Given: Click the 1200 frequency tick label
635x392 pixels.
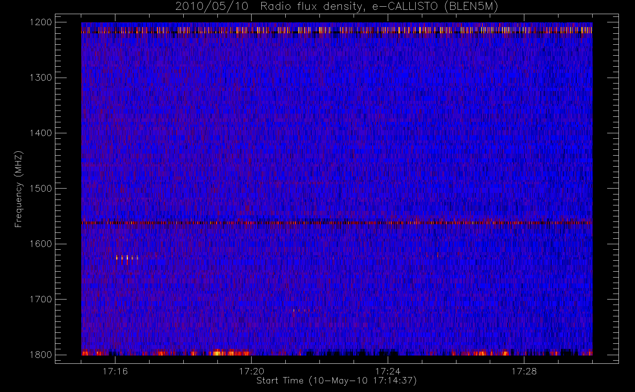Looking at the screenshot, I should tap(41, 22).
